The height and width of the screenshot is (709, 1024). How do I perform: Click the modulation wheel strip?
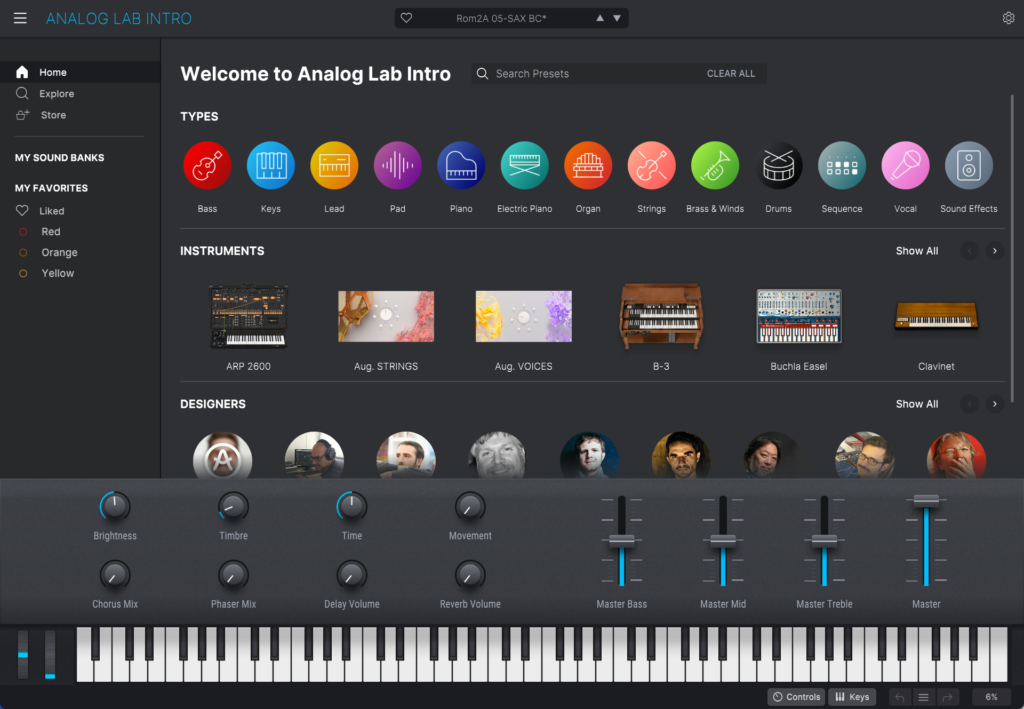pos(50,655)
